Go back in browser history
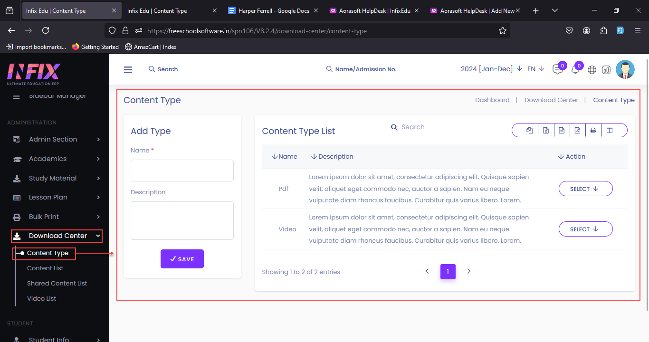The height and width of the screenshot is (342, 649). (11, 30)
